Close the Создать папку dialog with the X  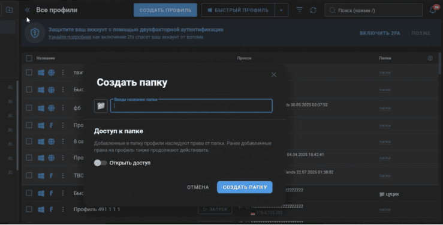click(x=274, y=74)
